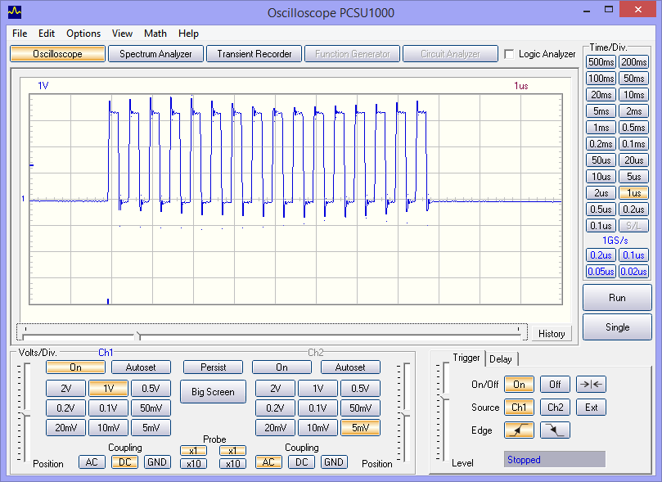This screenshot has height=482, width=662.
Task: Open the Help menu
Action: click(188, 34)
